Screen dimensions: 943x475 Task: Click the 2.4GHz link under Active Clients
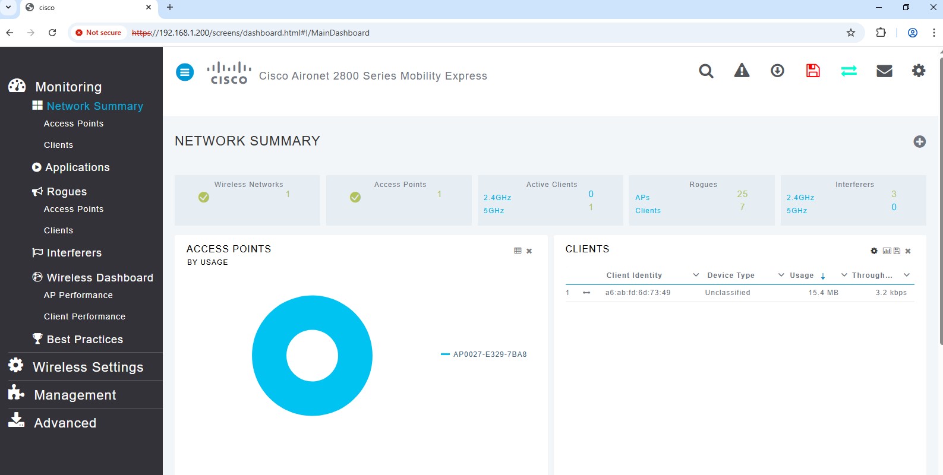[x=497, y=198]
